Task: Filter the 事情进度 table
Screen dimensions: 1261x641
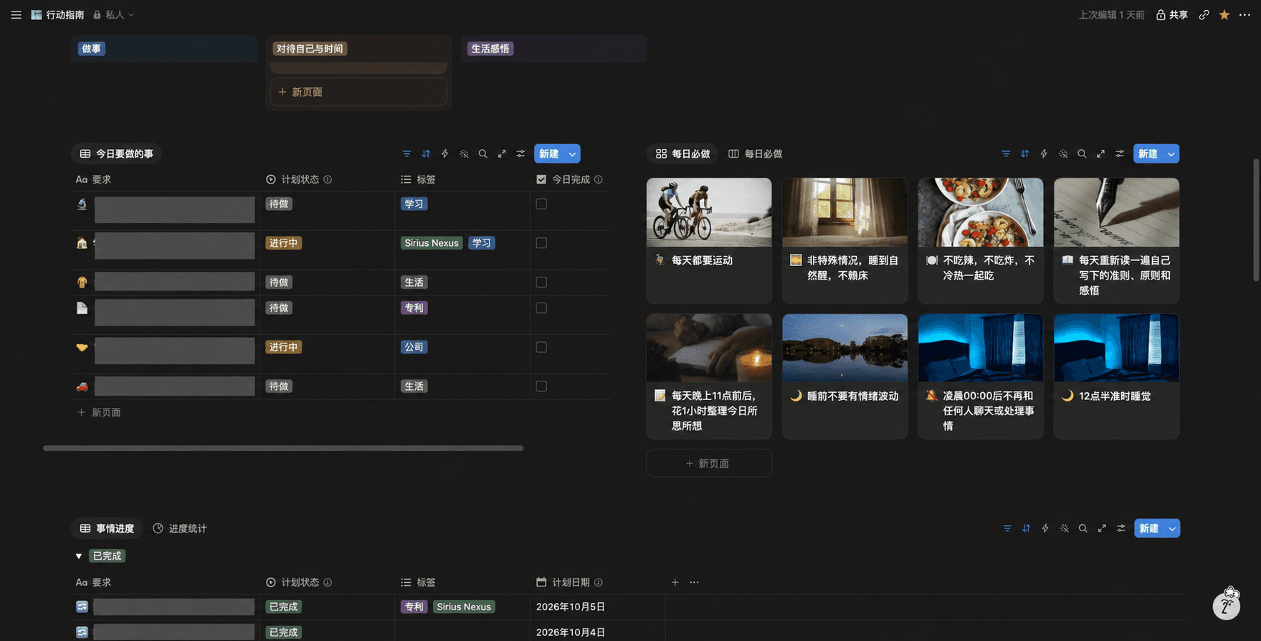Action: point(1007,528)
